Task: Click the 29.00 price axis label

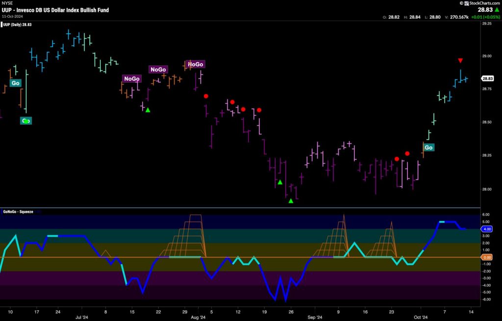Action: [487, 56]
